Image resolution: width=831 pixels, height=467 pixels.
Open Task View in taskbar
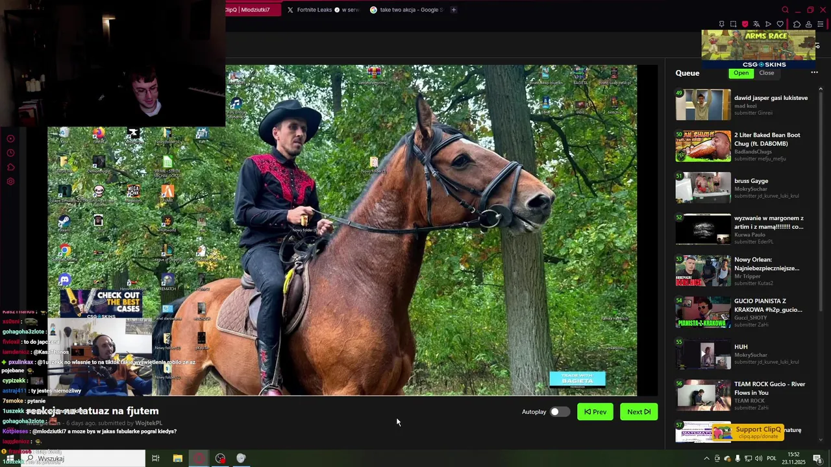tap(155, 459)
